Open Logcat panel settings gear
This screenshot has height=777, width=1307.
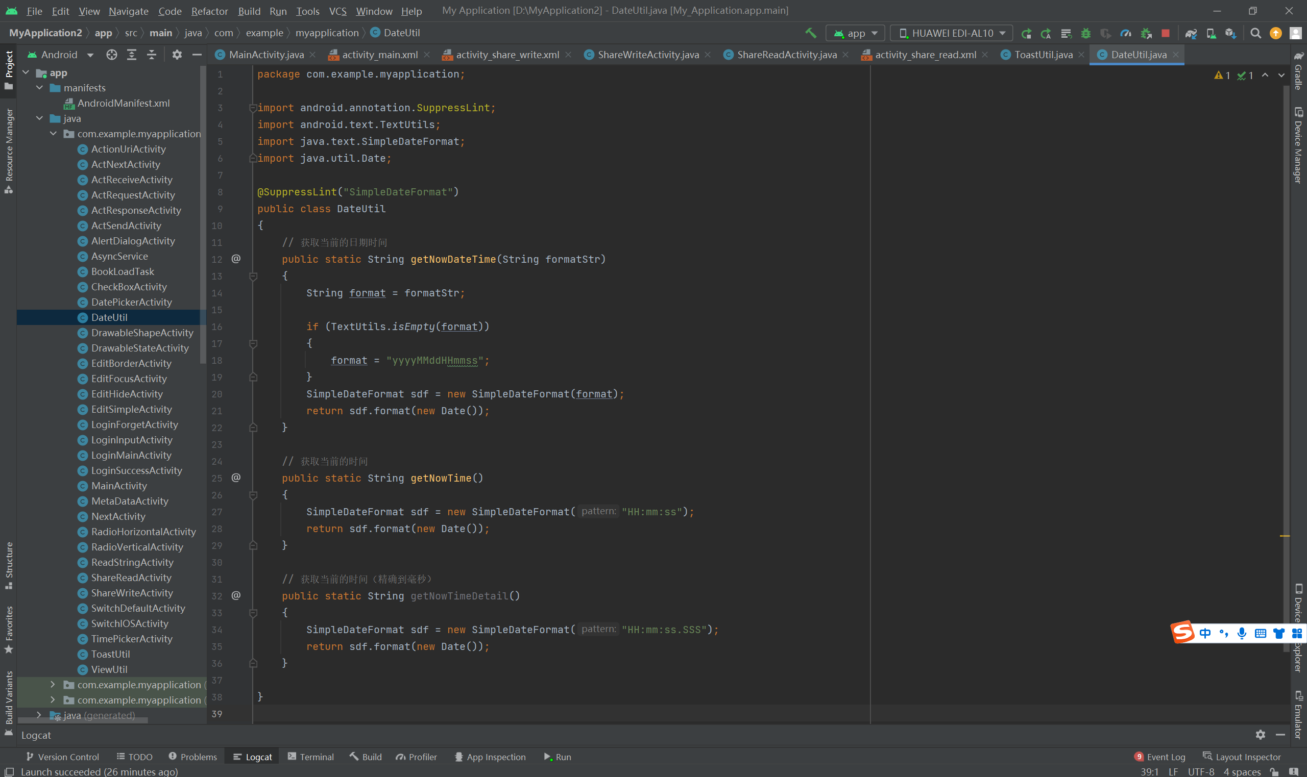pyautogui.click(x=1260, y=735)
